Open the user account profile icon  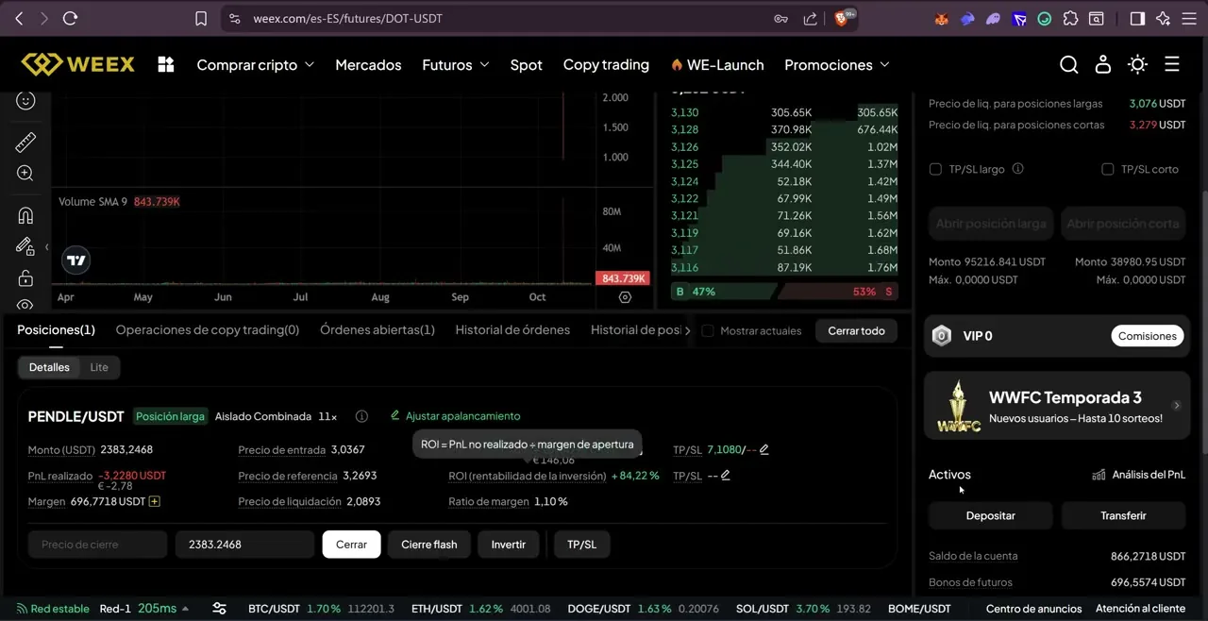[x=1102, y=64]
